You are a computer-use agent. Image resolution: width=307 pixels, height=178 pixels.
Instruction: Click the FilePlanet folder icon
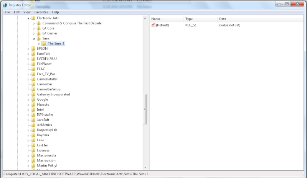(33, 64)
